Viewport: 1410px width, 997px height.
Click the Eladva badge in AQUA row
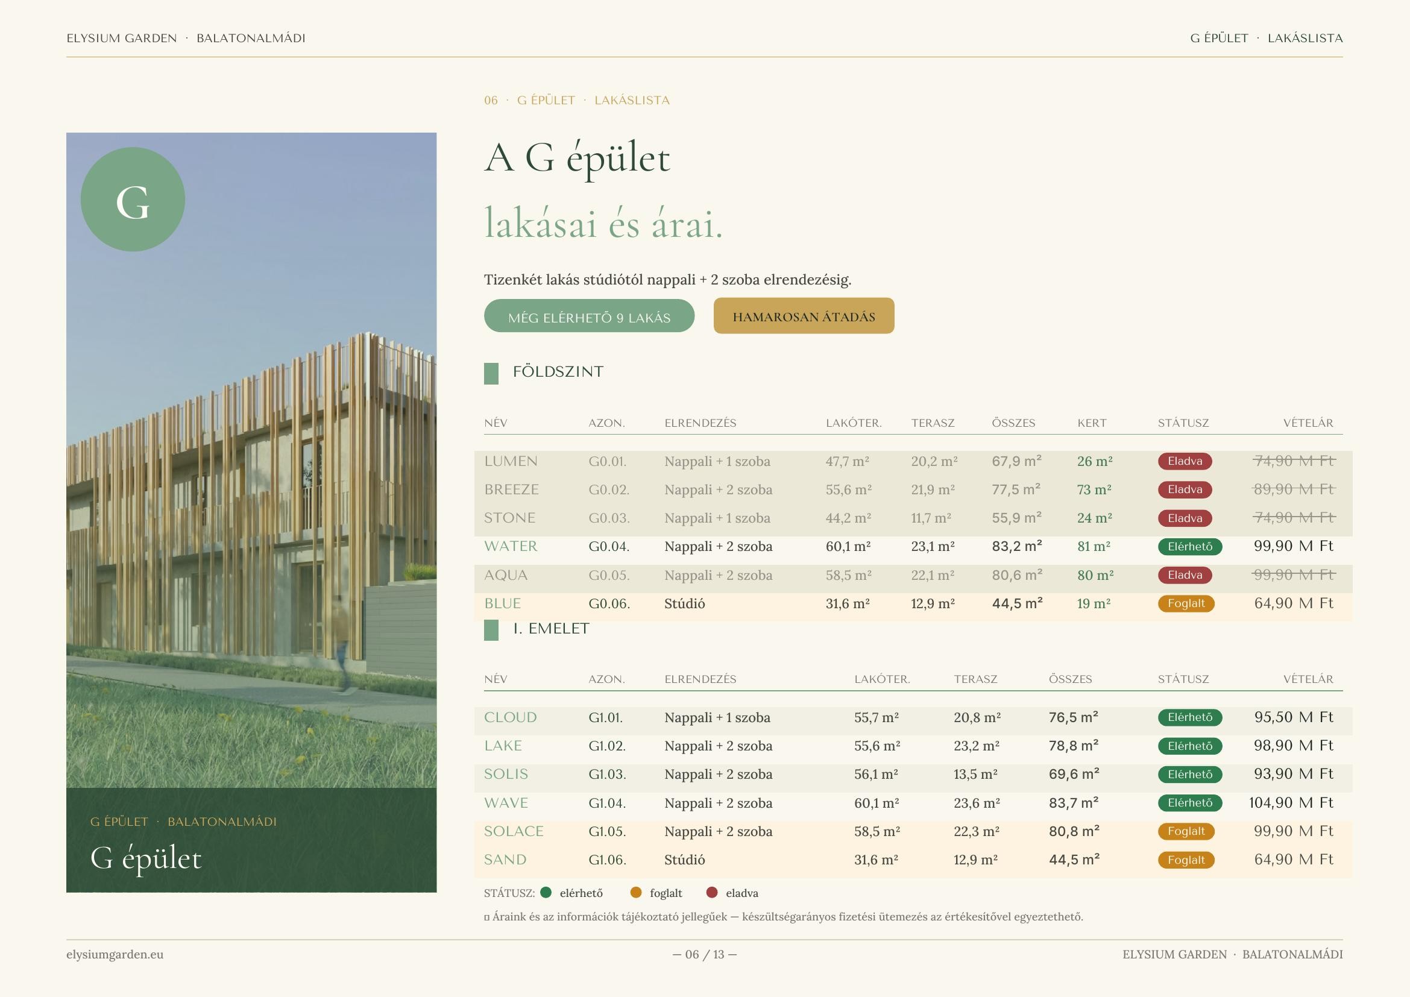point(1185,575)
